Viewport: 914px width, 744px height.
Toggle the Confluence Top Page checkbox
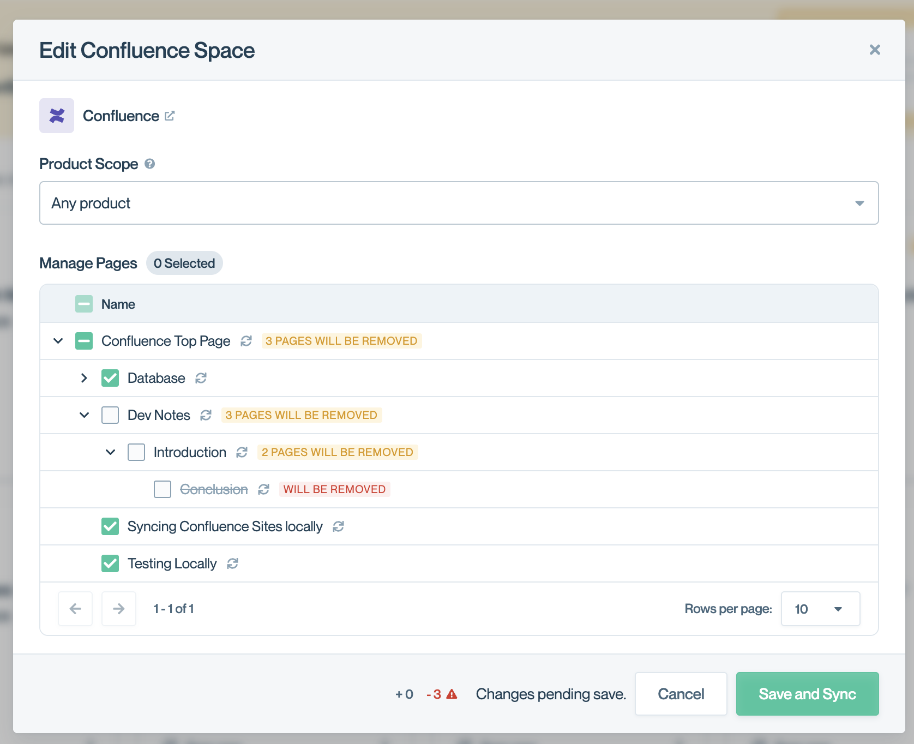(x=84, y=341)
